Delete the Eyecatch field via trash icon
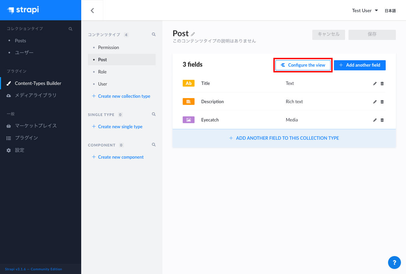This screenshot has height=274, width=406. coord(382,120)
